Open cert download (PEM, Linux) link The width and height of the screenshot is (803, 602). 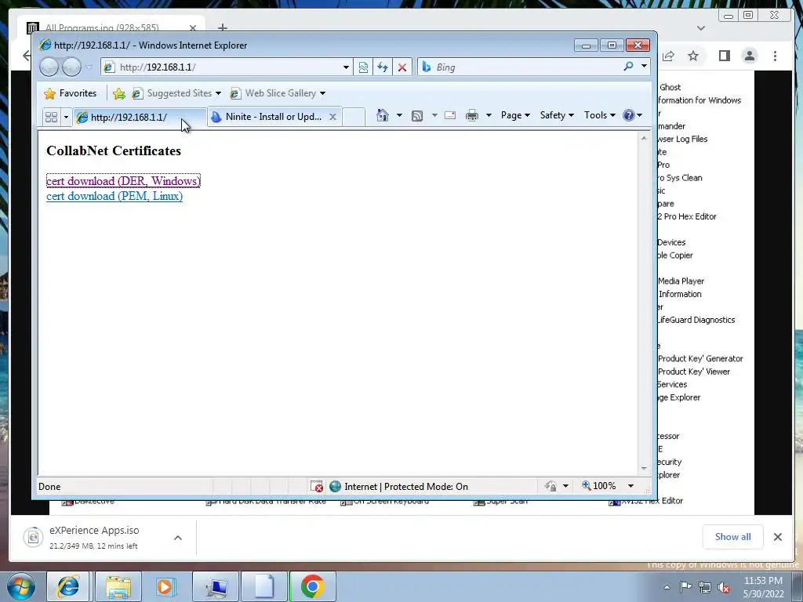coord(114,196)
